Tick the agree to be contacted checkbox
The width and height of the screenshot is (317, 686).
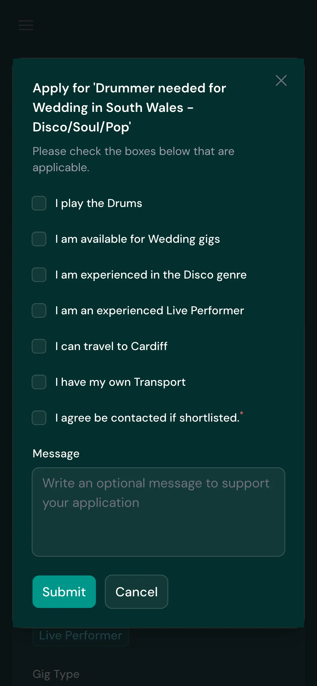tap(39, 418)
